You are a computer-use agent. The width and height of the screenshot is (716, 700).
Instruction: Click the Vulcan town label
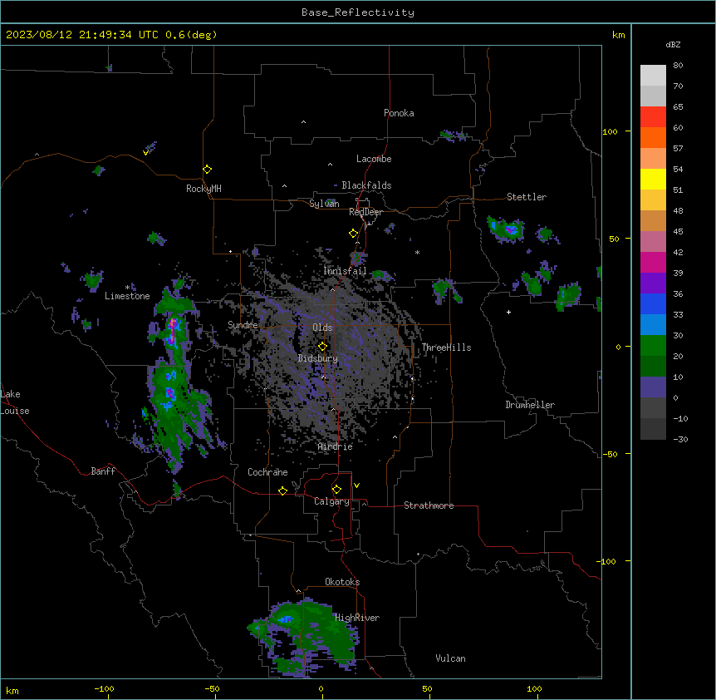(451, 658)
